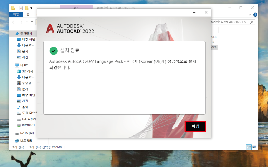Click the 3개 항목 status bar text
Image resolution: width=268 pixels, height=167 pixels.
click(18, 147)
